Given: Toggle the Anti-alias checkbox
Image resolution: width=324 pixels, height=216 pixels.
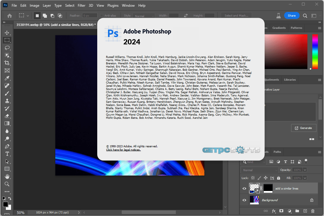Looking at the screenshot, I should tap(102, 15).
